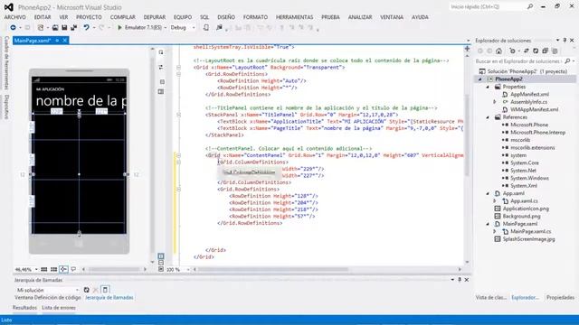Click the Open File toolbar icon
The width and height of the screenshot is (579, 325).
pos(55,28)
